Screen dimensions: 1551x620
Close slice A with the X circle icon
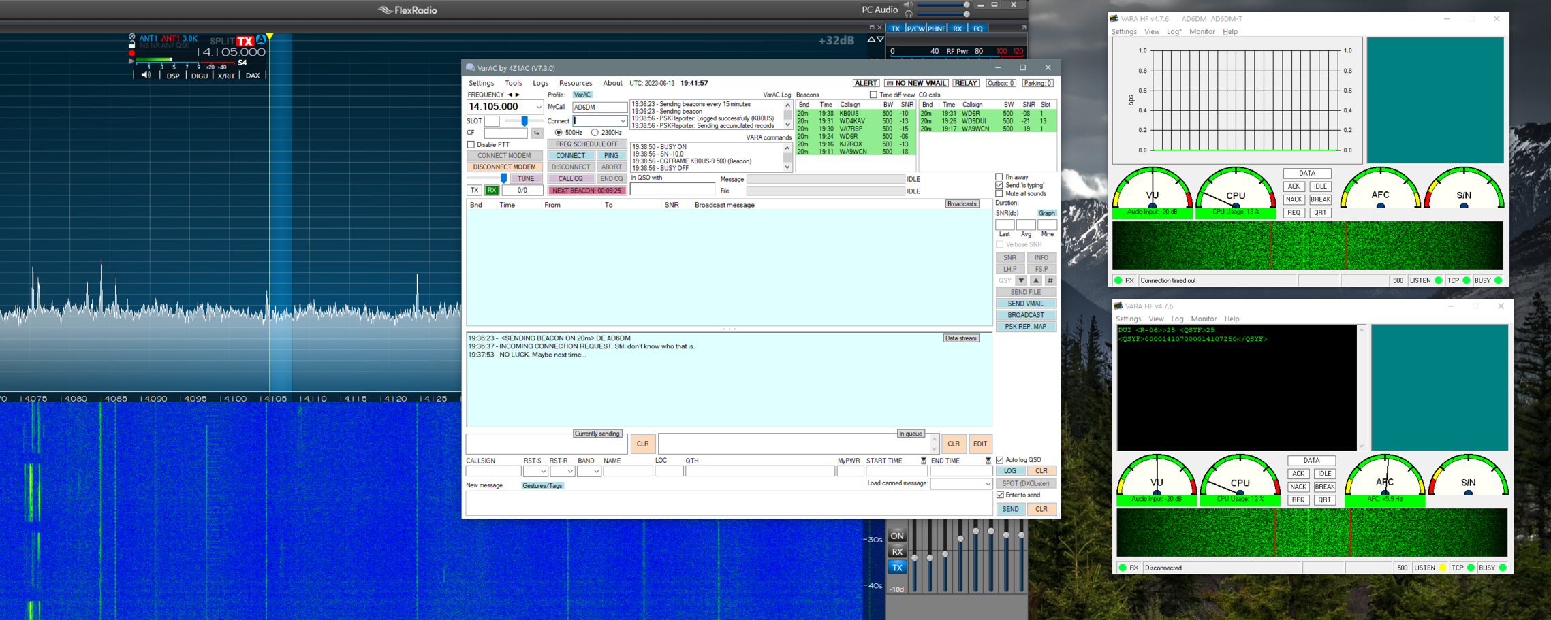(131, 37)
